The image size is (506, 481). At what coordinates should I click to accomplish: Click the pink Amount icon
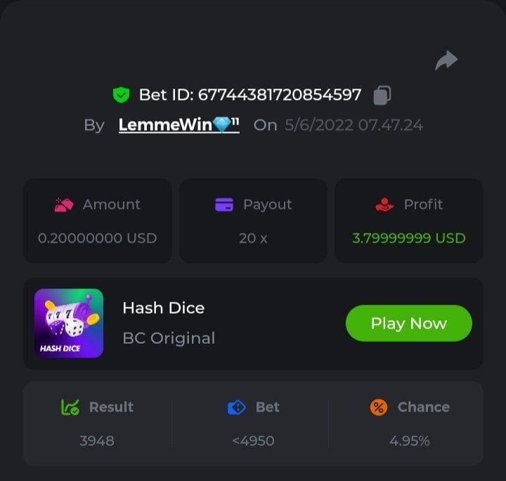point(64,205)
